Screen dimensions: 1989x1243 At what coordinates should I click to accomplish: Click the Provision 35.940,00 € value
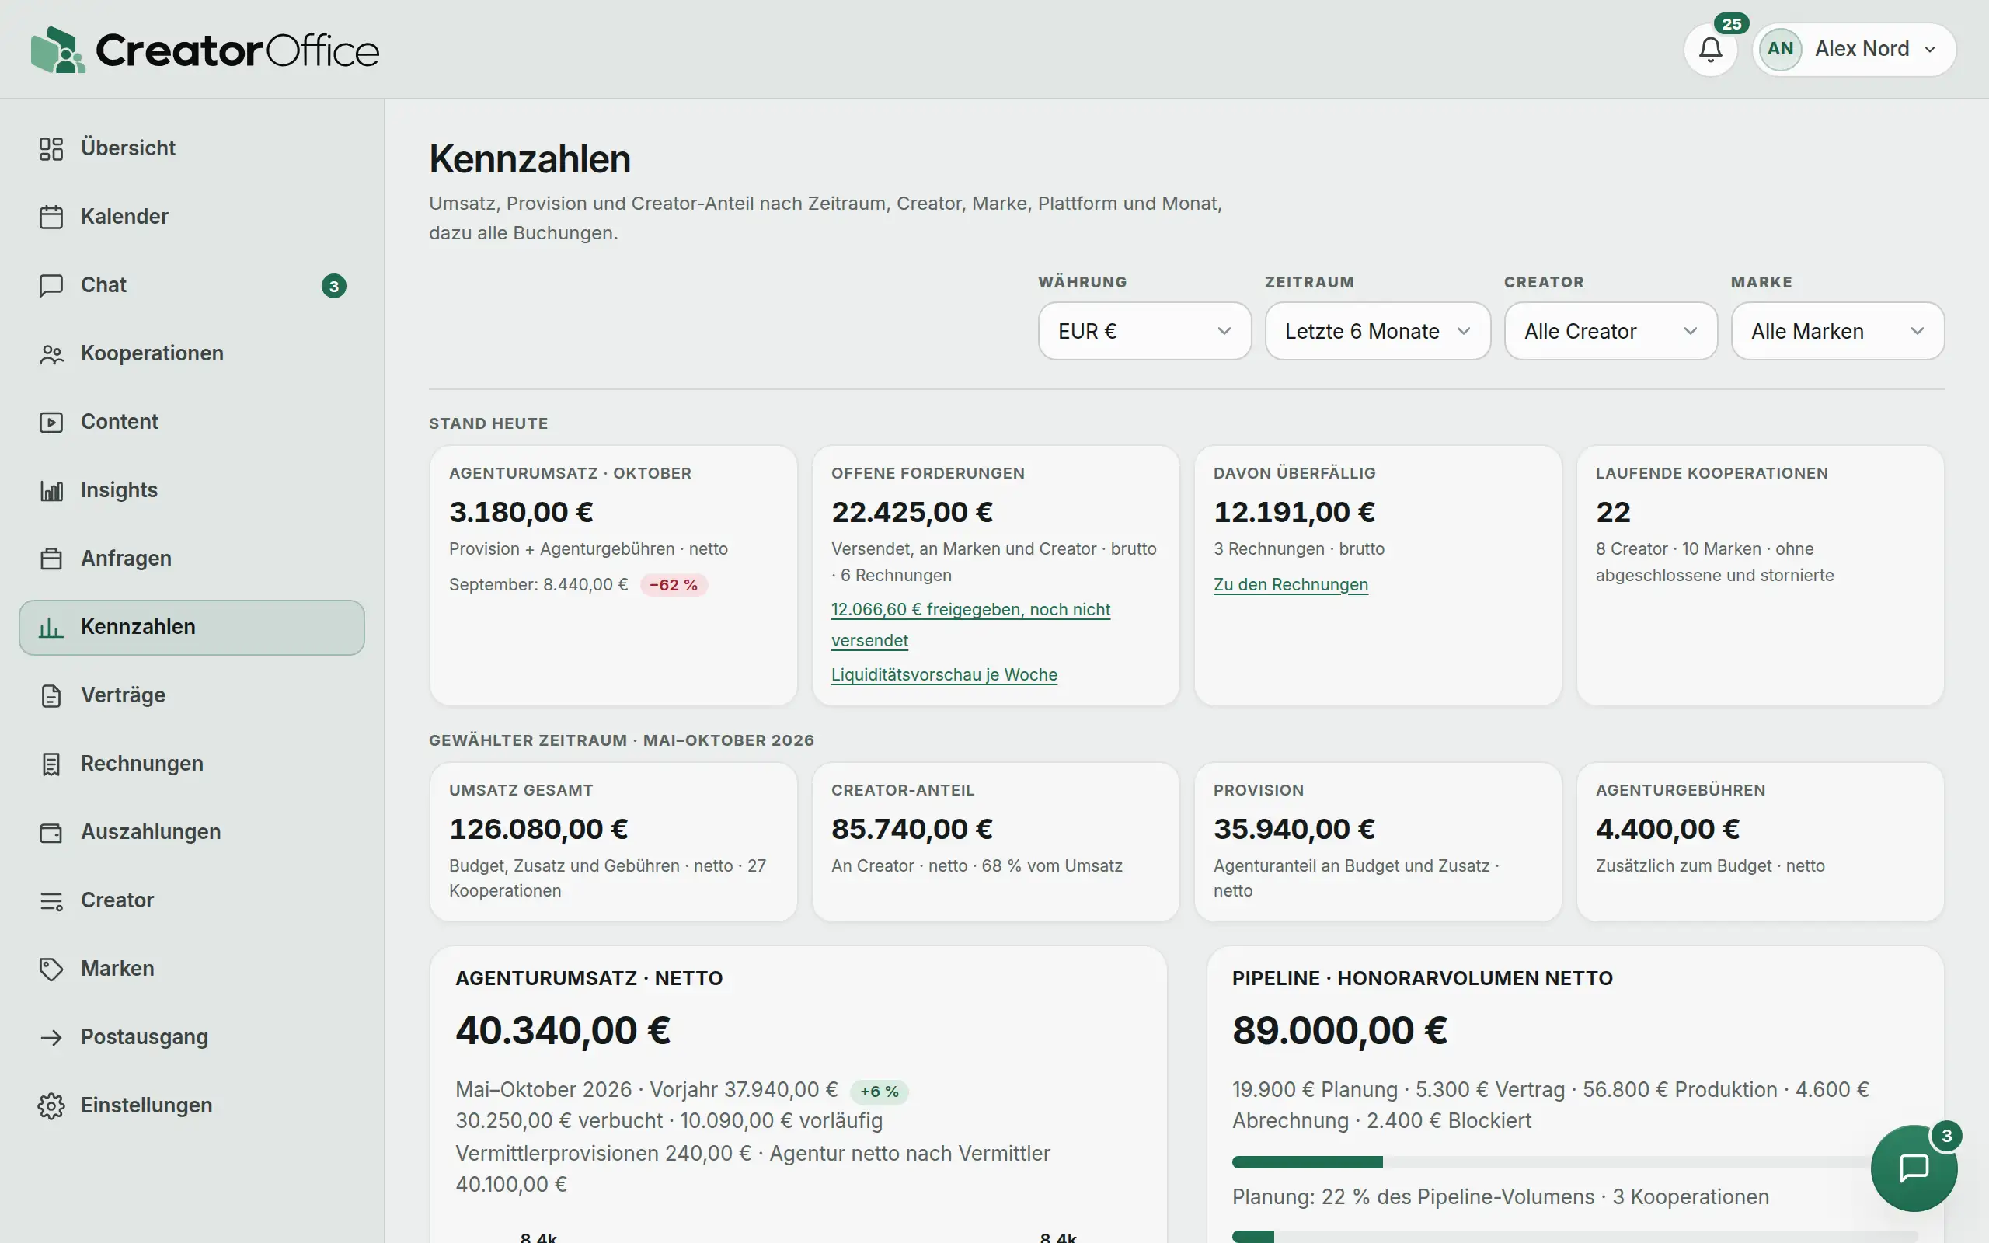pos(1294,829)
